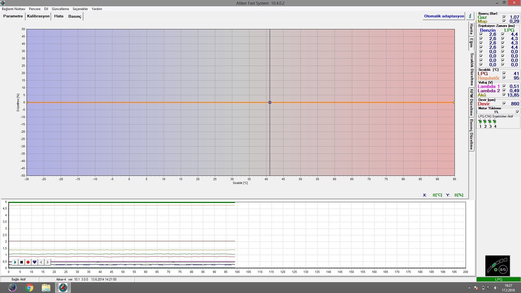Switch to the Parametre tab
The width and height of the screenshot is (521, 293).
point(13,16)
